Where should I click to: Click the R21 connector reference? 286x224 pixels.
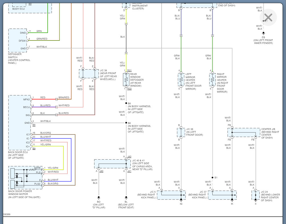[x=129, y=70]
